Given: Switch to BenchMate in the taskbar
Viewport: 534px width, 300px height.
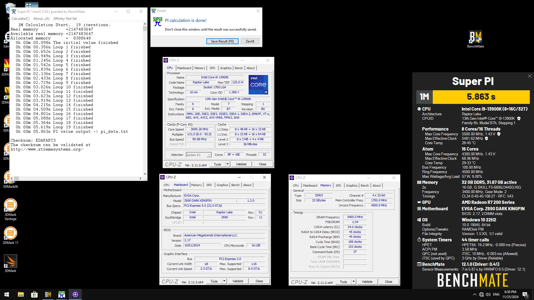Looking at the screenshot, I should [x=48, y=294].
